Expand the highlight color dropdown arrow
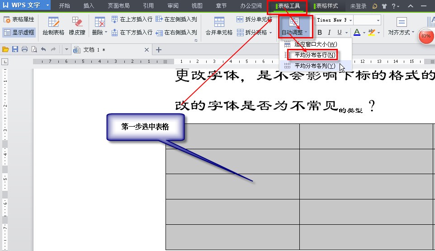The height and width of the screenshot is (251, 435). (x=378, y=33)
